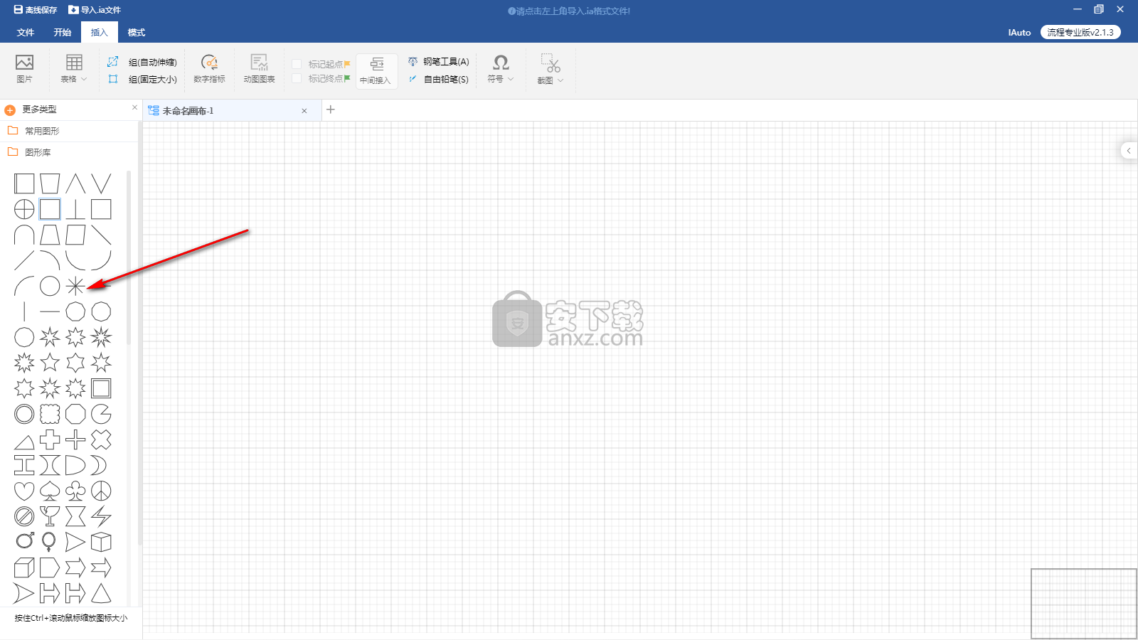Select the heart shape

click(24, 491)
